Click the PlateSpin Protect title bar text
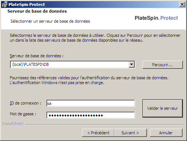Viewport: 187px width, 141px height. (27, 4)
